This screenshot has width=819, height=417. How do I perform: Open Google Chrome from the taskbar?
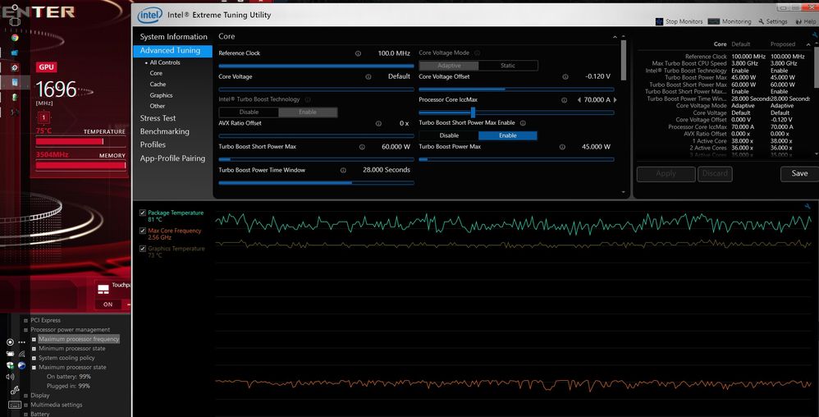point(15,38)
